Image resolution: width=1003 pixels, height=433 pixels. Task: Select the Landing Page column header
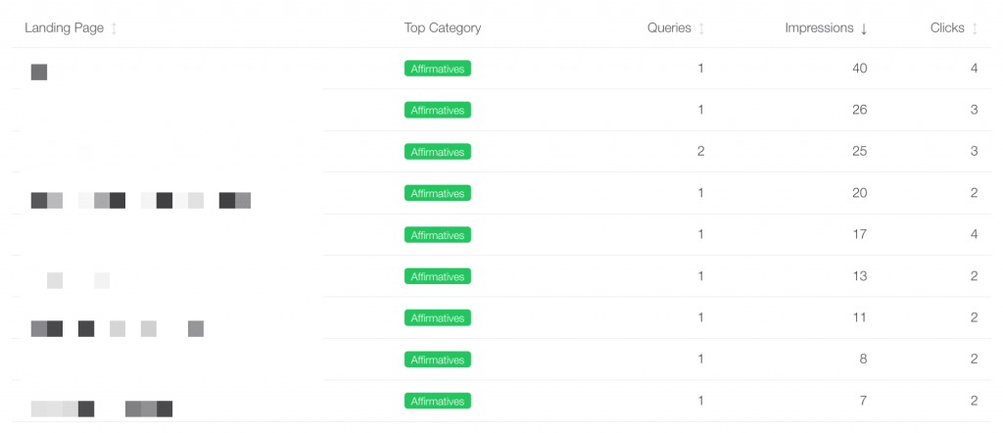coord(64,28)
